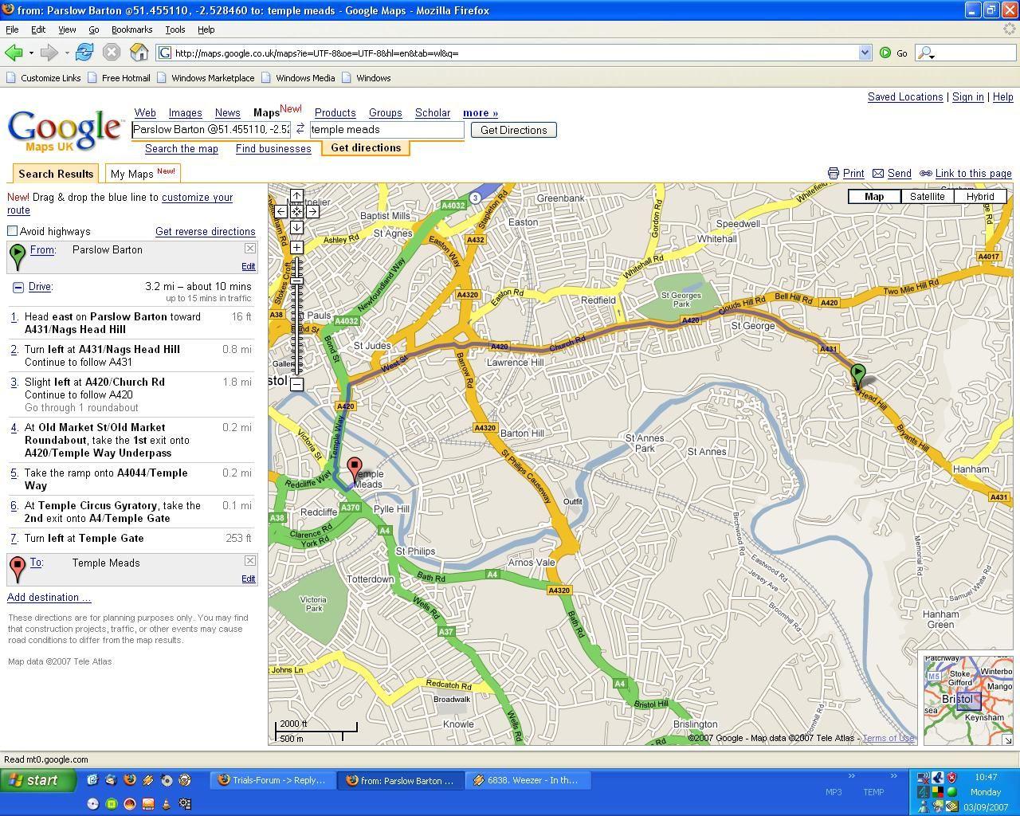Collapse the overview map with the corner arrow
This screenshot has height=816, width=1020.
[1007, 740]
